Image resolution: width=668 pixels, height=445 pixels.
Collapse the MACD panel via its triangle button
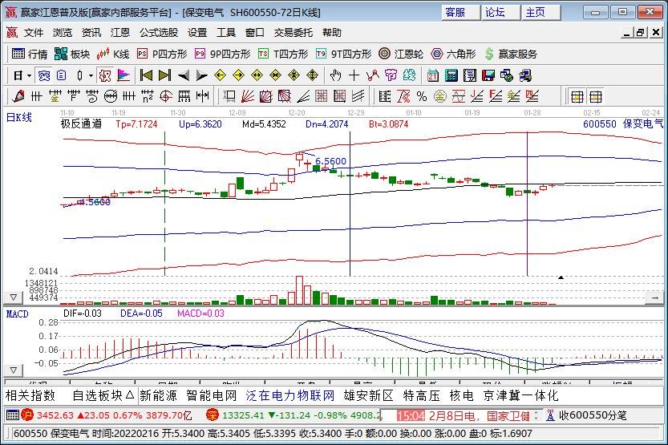13,370
